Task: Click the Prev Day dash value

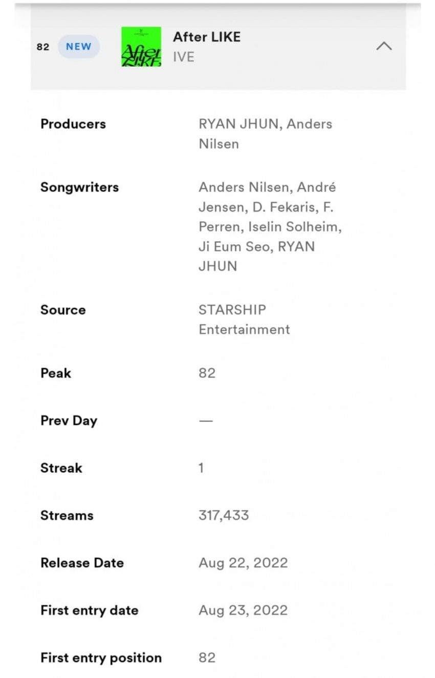Action: (x=206, y=420)
